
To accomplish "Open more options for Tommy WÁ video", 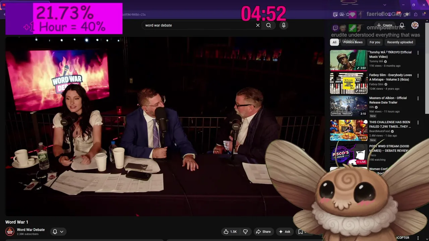I will click(418, 53).
